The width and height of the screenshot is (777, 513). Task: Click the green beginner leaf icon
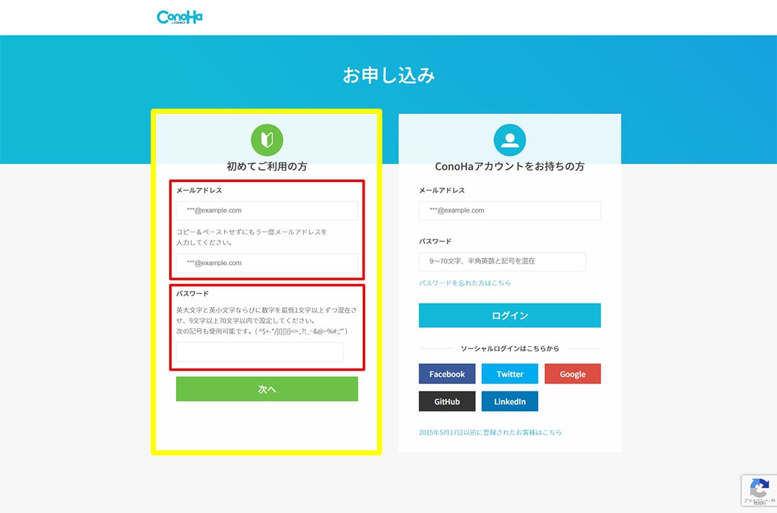pos(267,139)
